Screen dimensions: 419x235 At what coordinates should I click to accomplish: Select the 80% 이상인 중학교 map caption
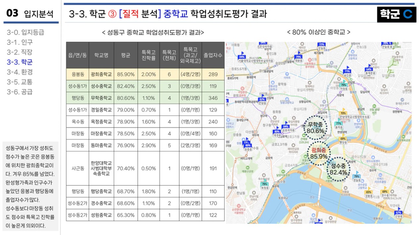click(319, 32)
